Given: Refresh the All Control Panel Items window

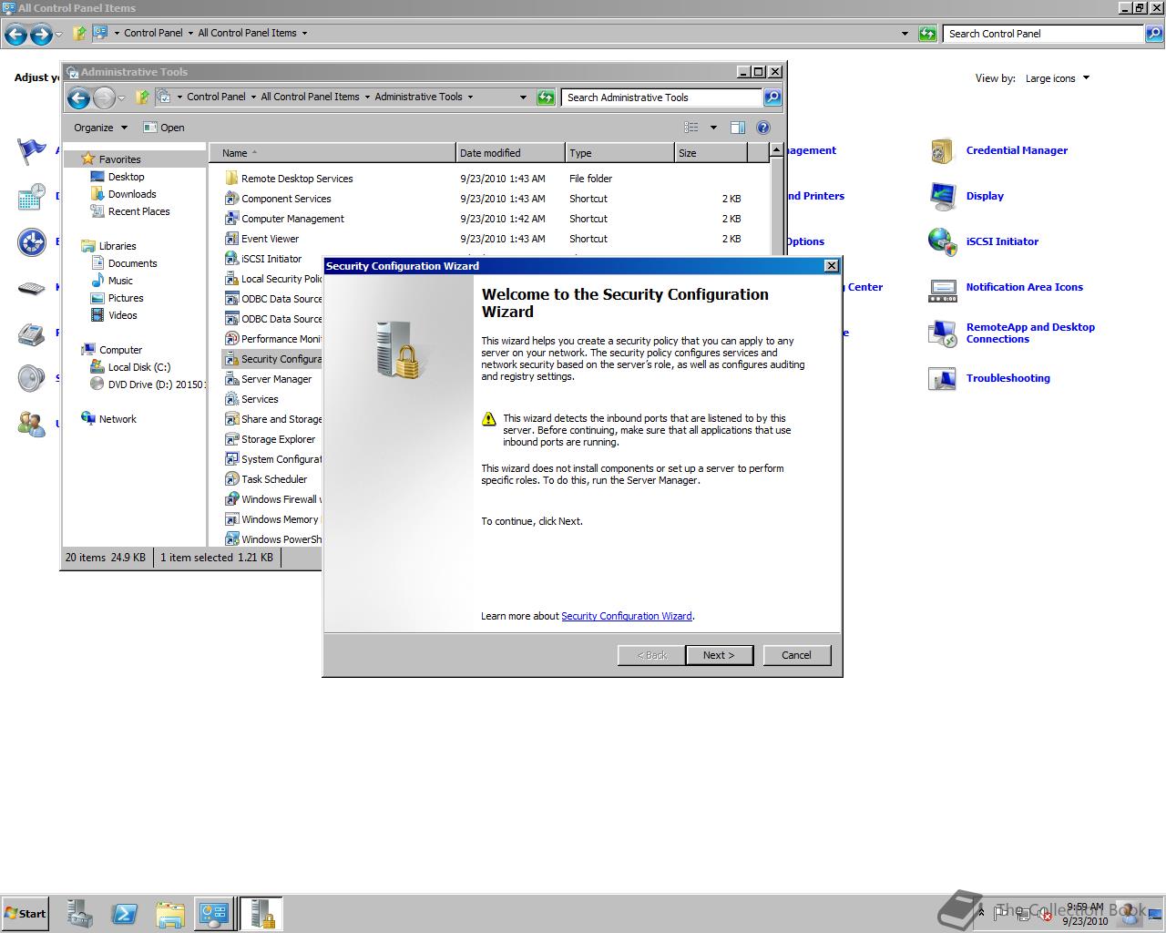Looking at the screenshot, I should tap(927, 34).
